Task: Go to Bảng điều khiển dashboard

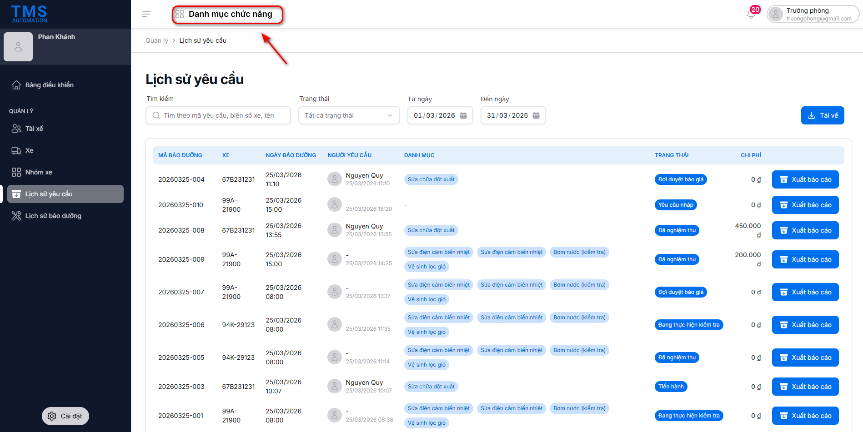Action: (x=49, y=85)
